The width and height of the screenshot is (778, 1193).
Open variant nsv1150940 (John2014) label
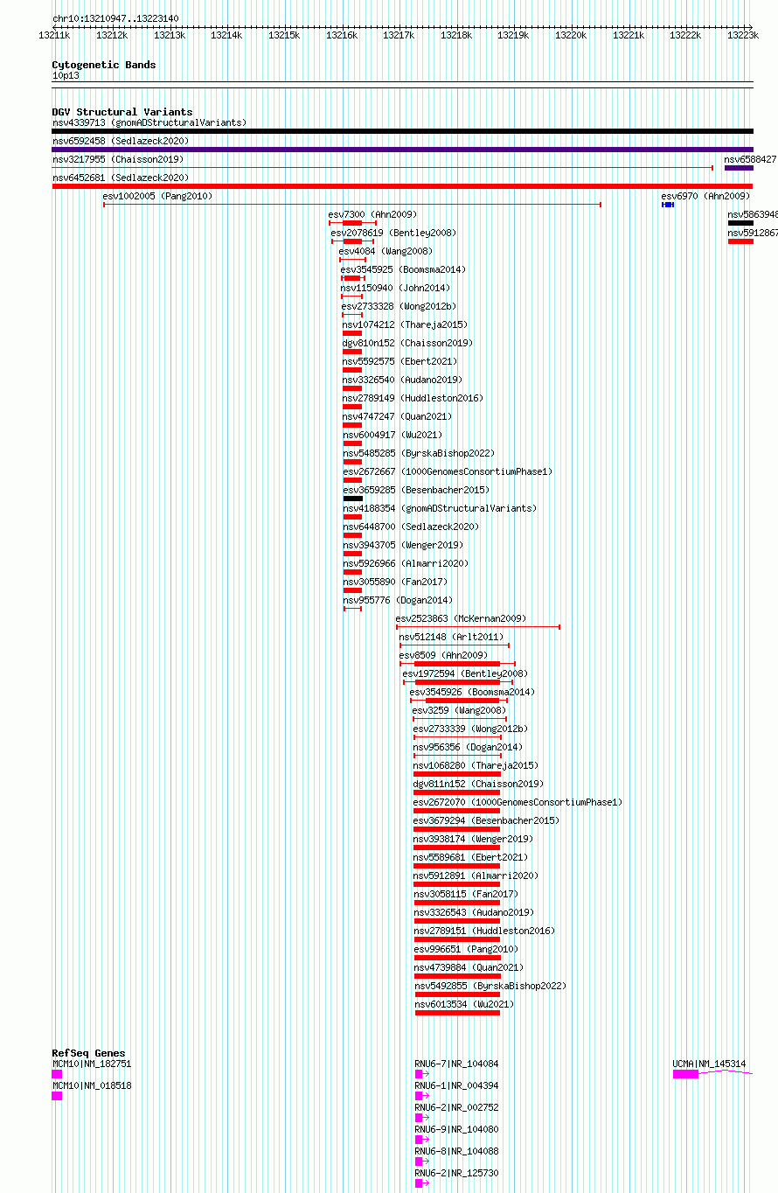395,288
